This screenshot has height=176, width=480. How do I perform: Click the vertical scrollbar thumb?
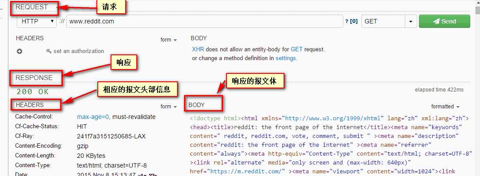(x=477, y=10)
